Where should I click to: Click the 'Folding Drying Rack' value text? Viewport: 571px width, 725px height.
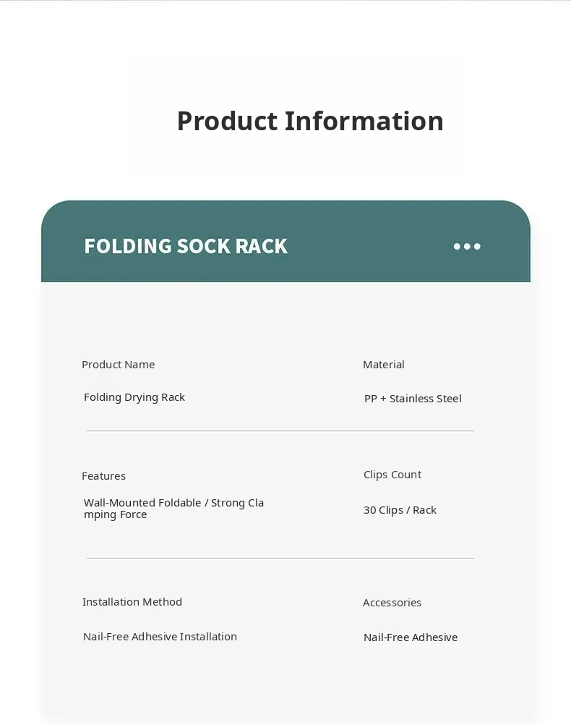pos(134,397)
